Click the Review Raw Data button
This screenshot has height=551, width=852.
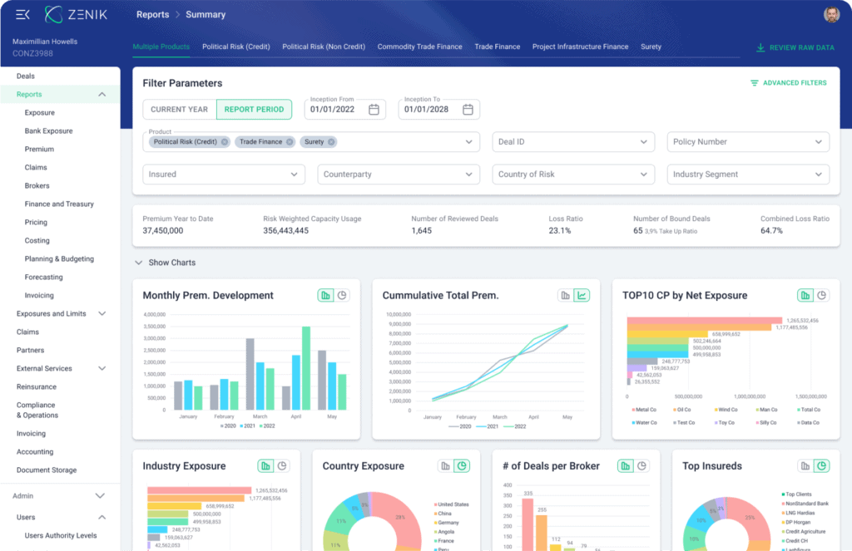point(795,47)
